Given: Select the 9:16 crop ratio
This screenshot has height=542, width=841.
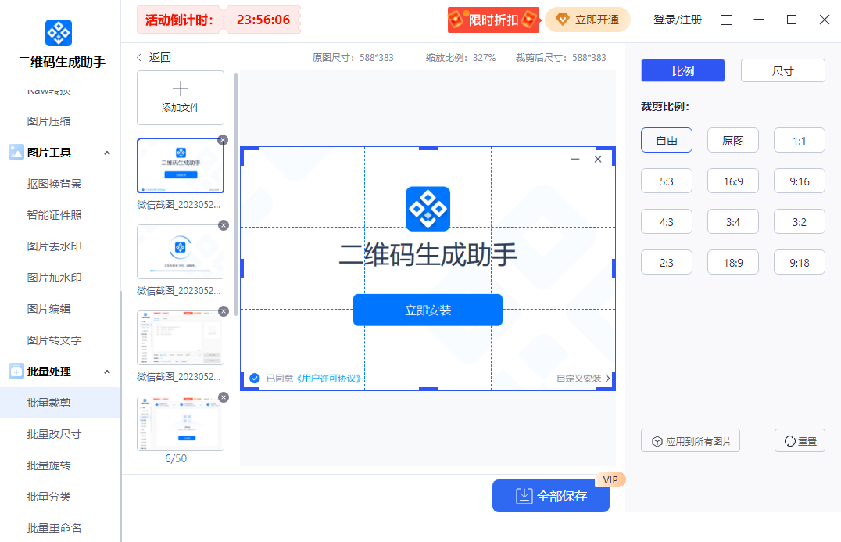Looking at the screenshot, I should (x=799, y=181).
